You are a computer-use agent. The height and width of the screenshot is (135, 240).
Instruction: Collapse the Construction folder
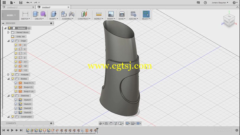(8, 117)
